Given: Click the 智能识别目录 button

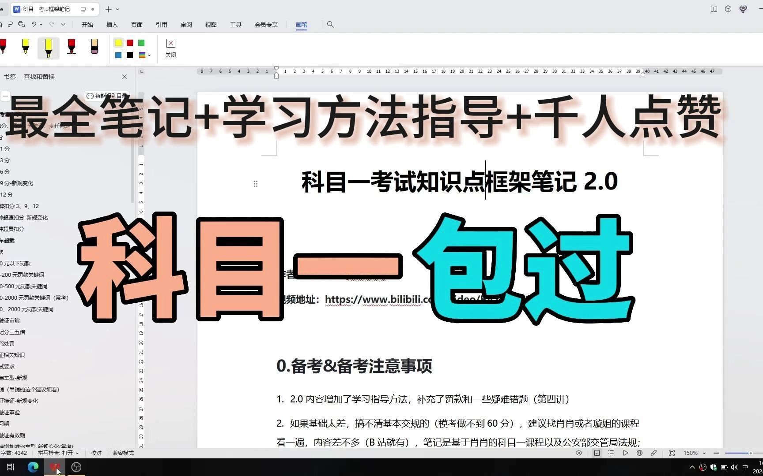Looking at the screenshot, I should tap(107, 96).
